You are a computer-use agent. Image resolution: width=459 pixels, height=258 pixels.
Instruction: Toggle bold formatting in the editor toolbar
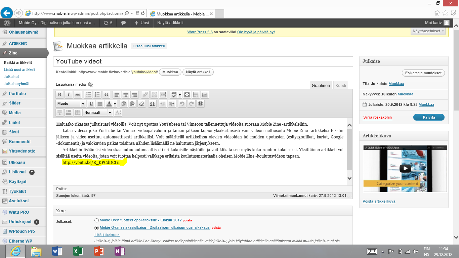(59, 95)
